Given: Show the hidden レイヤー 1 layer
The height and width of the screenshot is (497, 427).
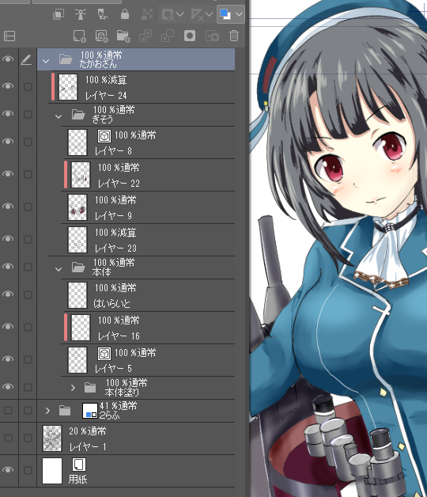Looking at the screenshot, I should pos(8,438).
